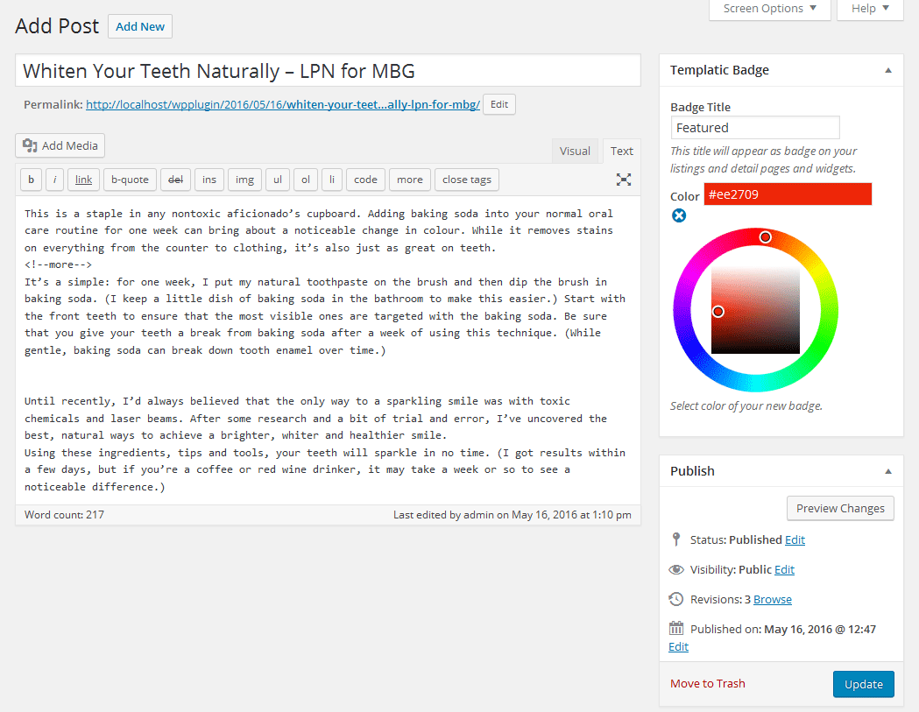The height and width of the screenshot is (712, 919).
Task: Click the permalink Edit button
Action: [498, 104]
